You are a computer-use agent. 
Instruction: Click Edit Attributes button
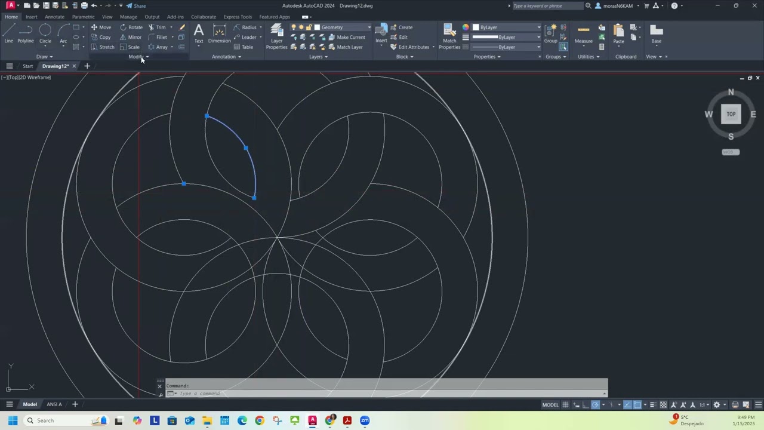[x=409, y=47]
